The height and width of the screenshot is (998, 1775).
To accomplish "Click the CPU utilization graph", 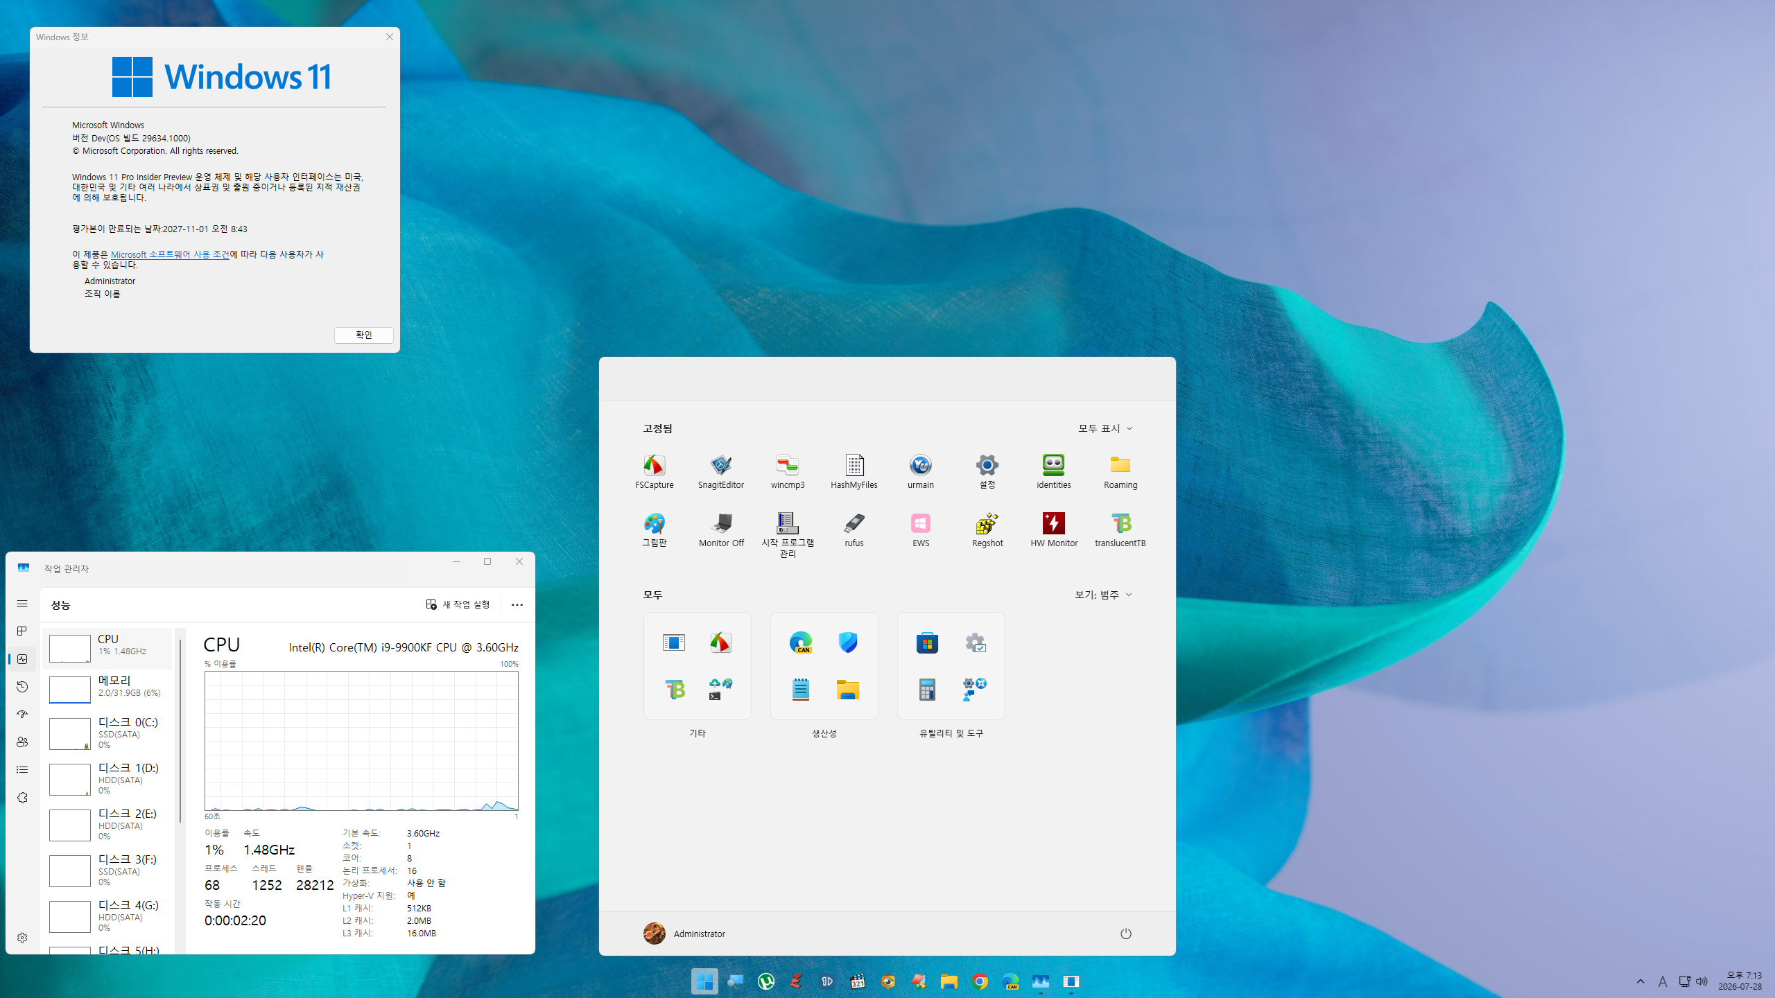I will pyautogui.click(x=361, y=740).
